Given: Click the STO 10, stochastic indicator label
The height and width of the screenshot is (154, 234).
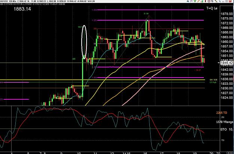Looking at the screenshot, I should 227,129.
